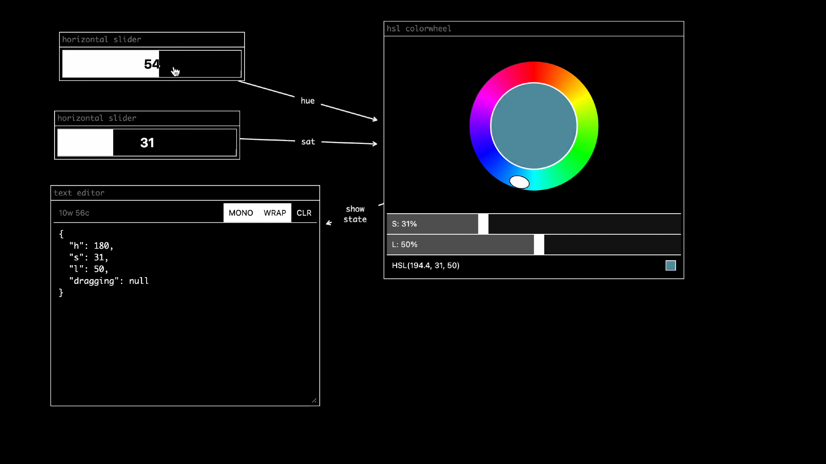Screen dimensions: 826x464
Task: Toggle the WRAP button in text editor
Action: 275,213
